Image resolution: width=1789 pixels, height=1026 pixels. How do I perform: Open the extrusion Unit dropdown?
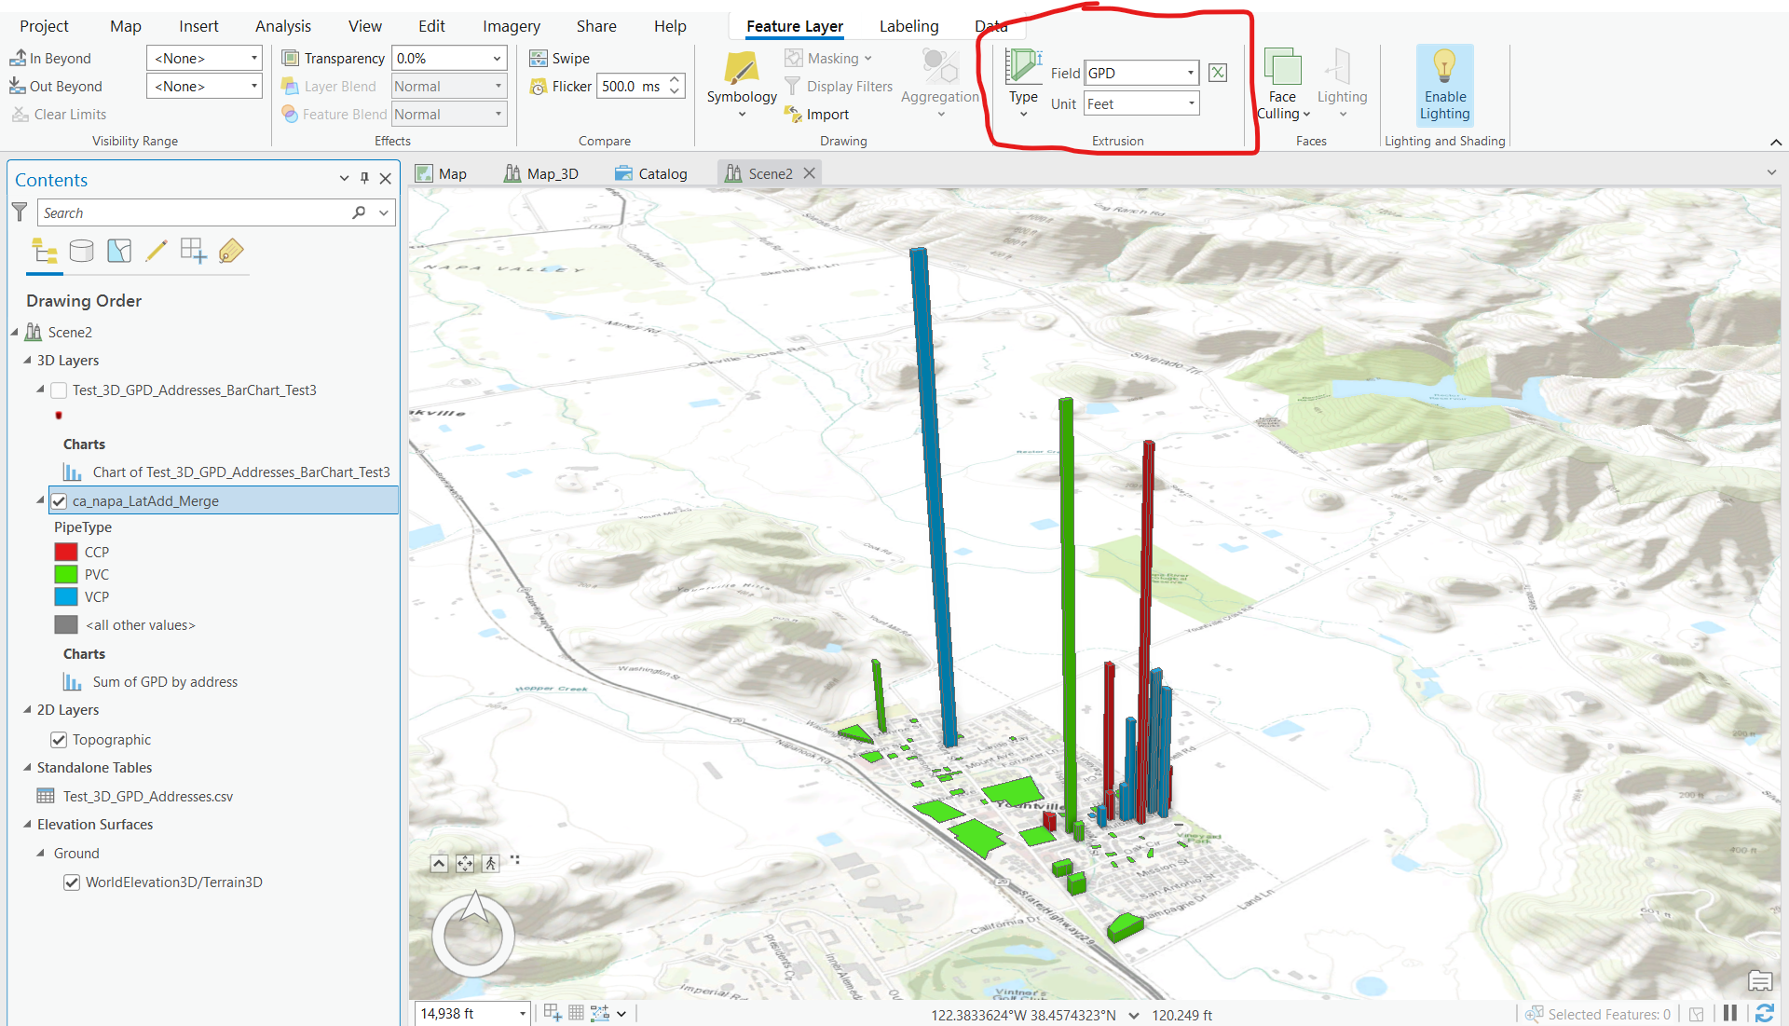(1192, 103)
